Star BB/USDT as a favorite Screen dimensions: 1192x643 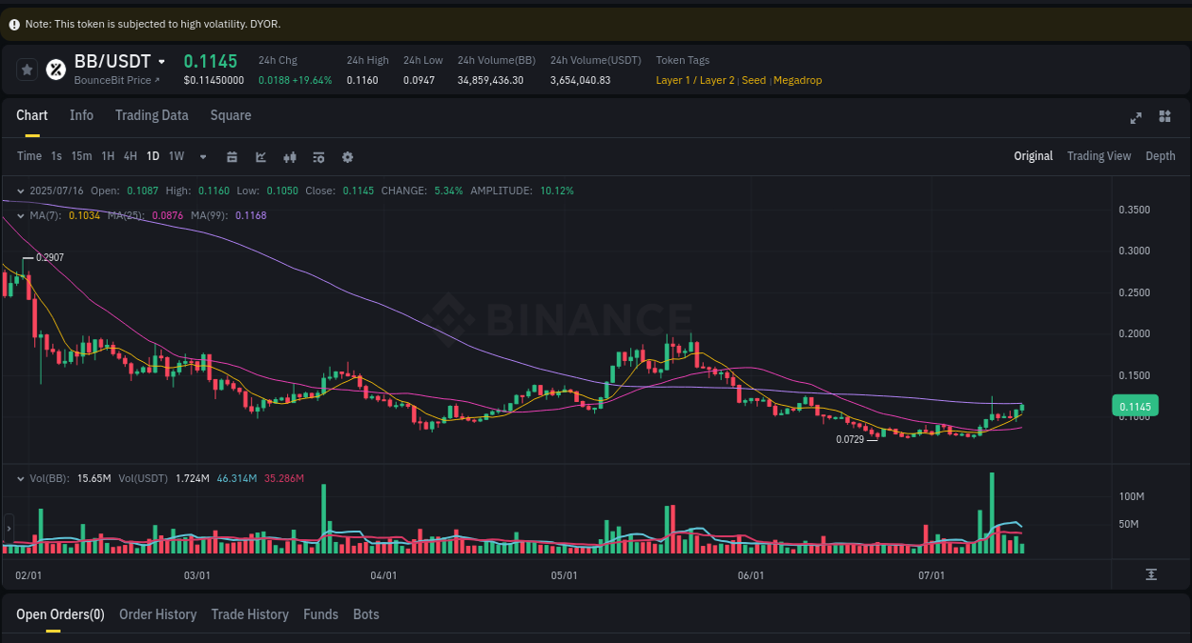pyautogui.click(x=27, y=70)
